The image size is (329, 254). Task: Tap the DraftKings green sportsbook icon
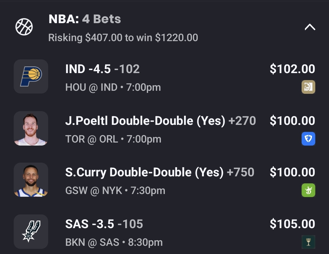(x=308, y=190)
